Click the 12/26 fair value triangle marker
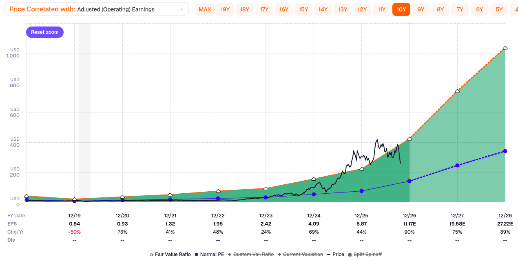This screenshot has height=261, width=518. (x=410, y=139)
